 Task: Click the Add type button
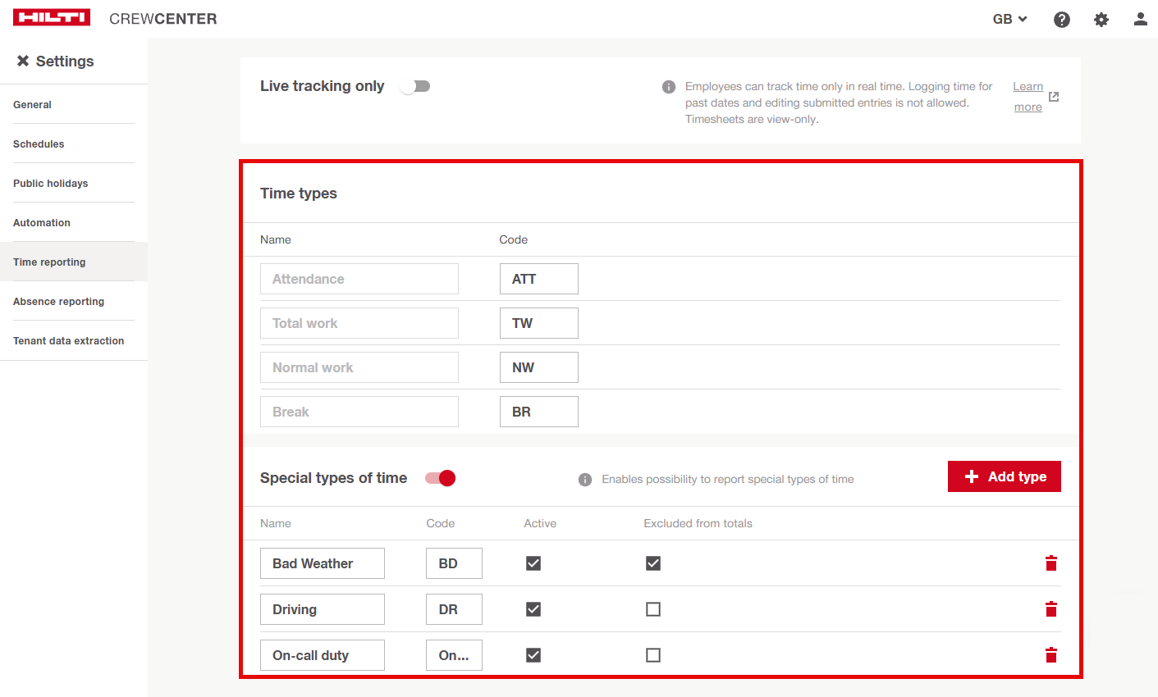1005,476
